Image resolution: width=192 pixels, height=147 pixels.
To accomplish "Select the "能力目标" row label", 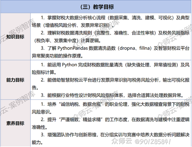I will pos(15,80).
